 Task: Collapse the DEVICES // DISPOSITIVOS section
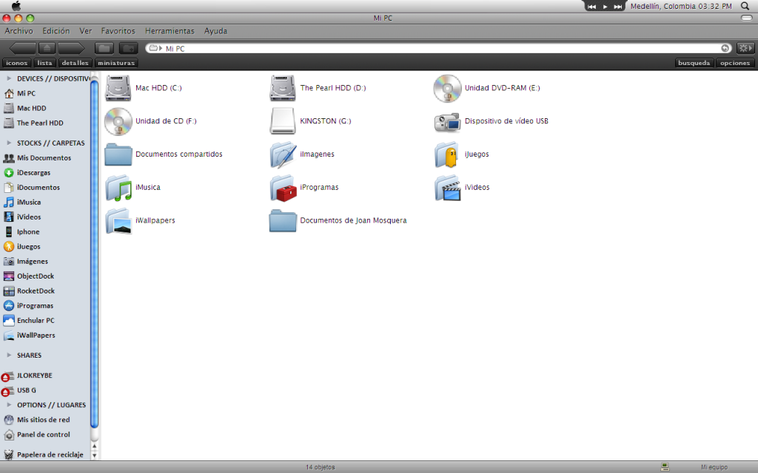[9, 78]
